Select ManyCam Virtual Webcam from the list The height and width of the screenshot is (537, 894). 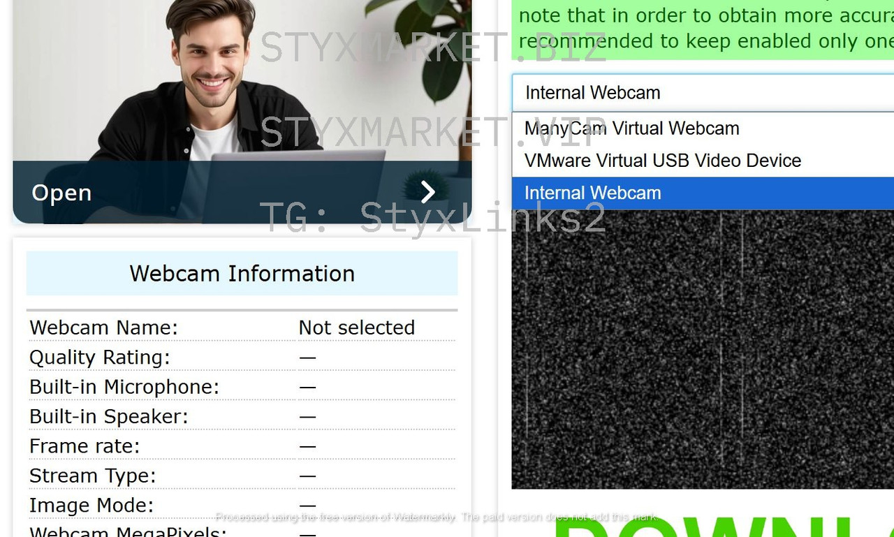point(631,128)
